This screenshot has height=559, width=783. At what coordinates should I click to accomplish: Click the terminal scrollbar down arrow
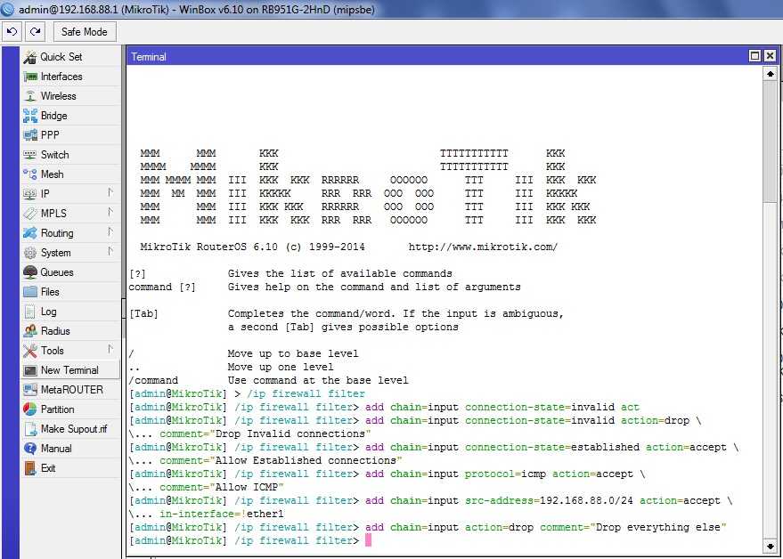click(x=771, y=546)
